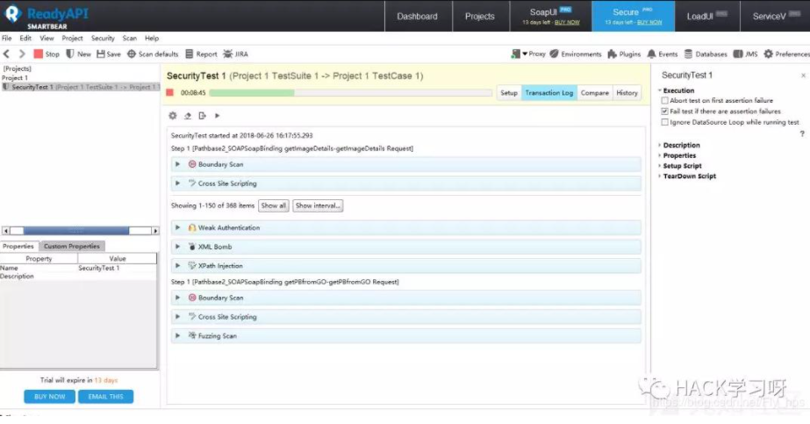The width and height of the screenshot is (810, 424).
Task: Click the ReadyAPI logo
Action: [47, 17]
